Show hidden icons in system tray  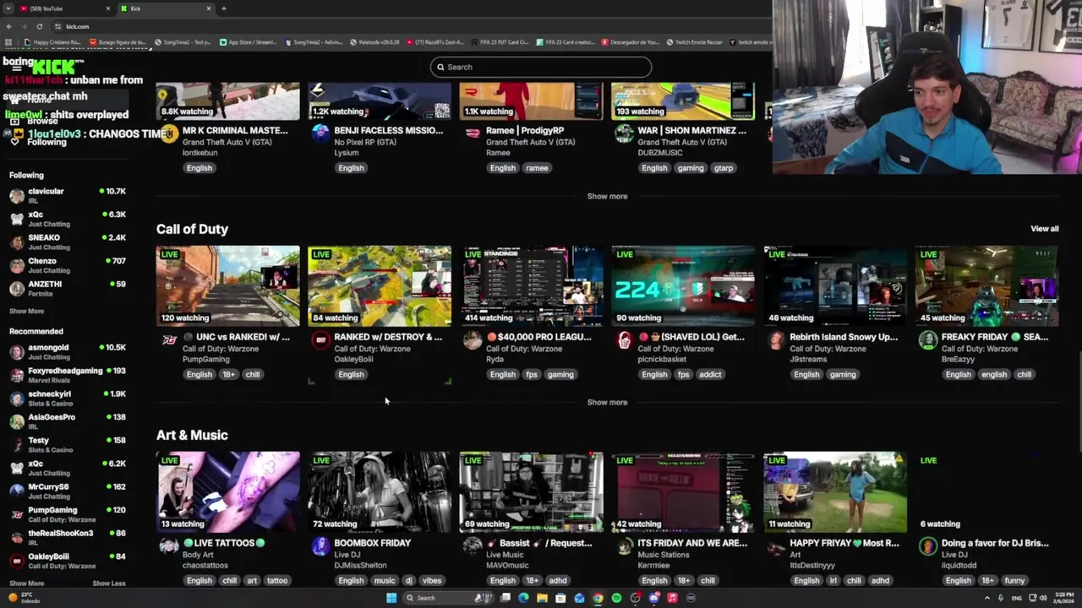pyautogui.click(x=986, y=598)
